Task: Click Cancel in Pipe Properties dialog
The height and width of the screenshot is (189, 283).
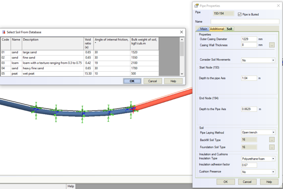Action: 247,182
